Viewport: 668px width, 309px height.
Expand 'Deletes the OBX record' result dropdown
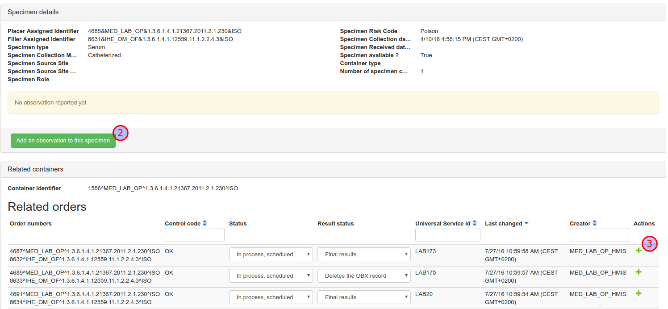pos(363,276)
